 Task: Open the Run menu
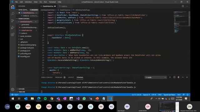click(45, 2)
